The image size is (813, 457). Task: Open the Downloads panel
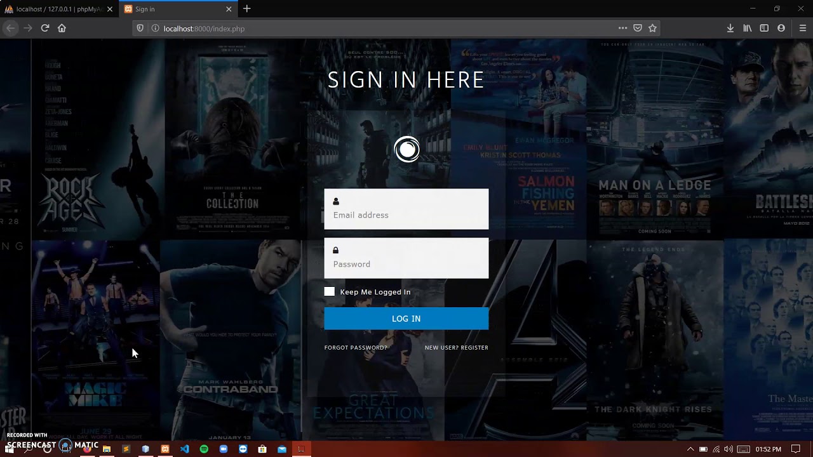click(x=730, y=28)
